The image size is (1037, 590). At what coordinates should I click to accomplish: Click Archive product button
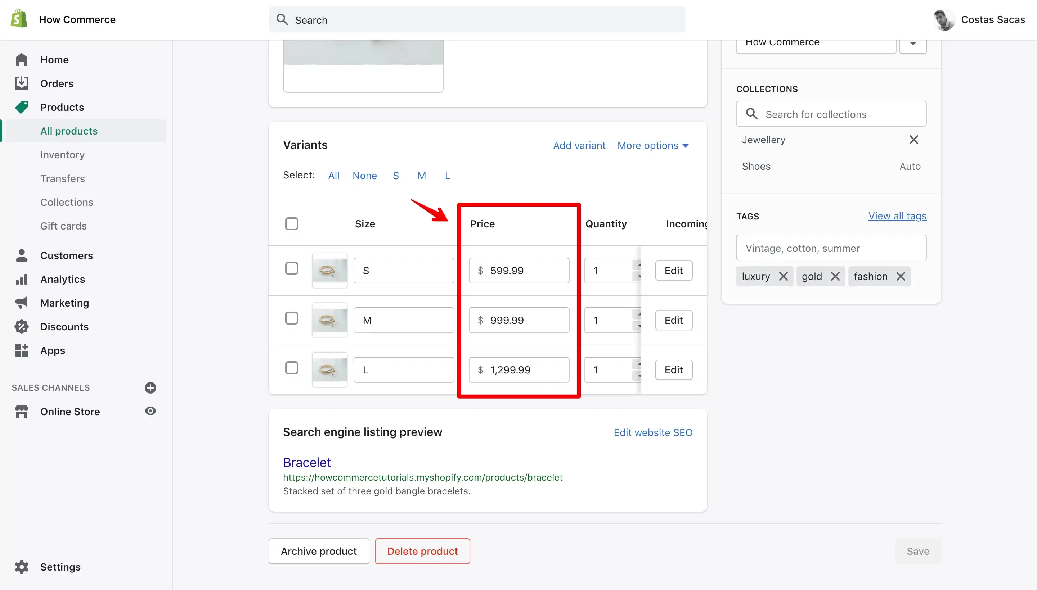pyautogui.click(x=319, y=551)
